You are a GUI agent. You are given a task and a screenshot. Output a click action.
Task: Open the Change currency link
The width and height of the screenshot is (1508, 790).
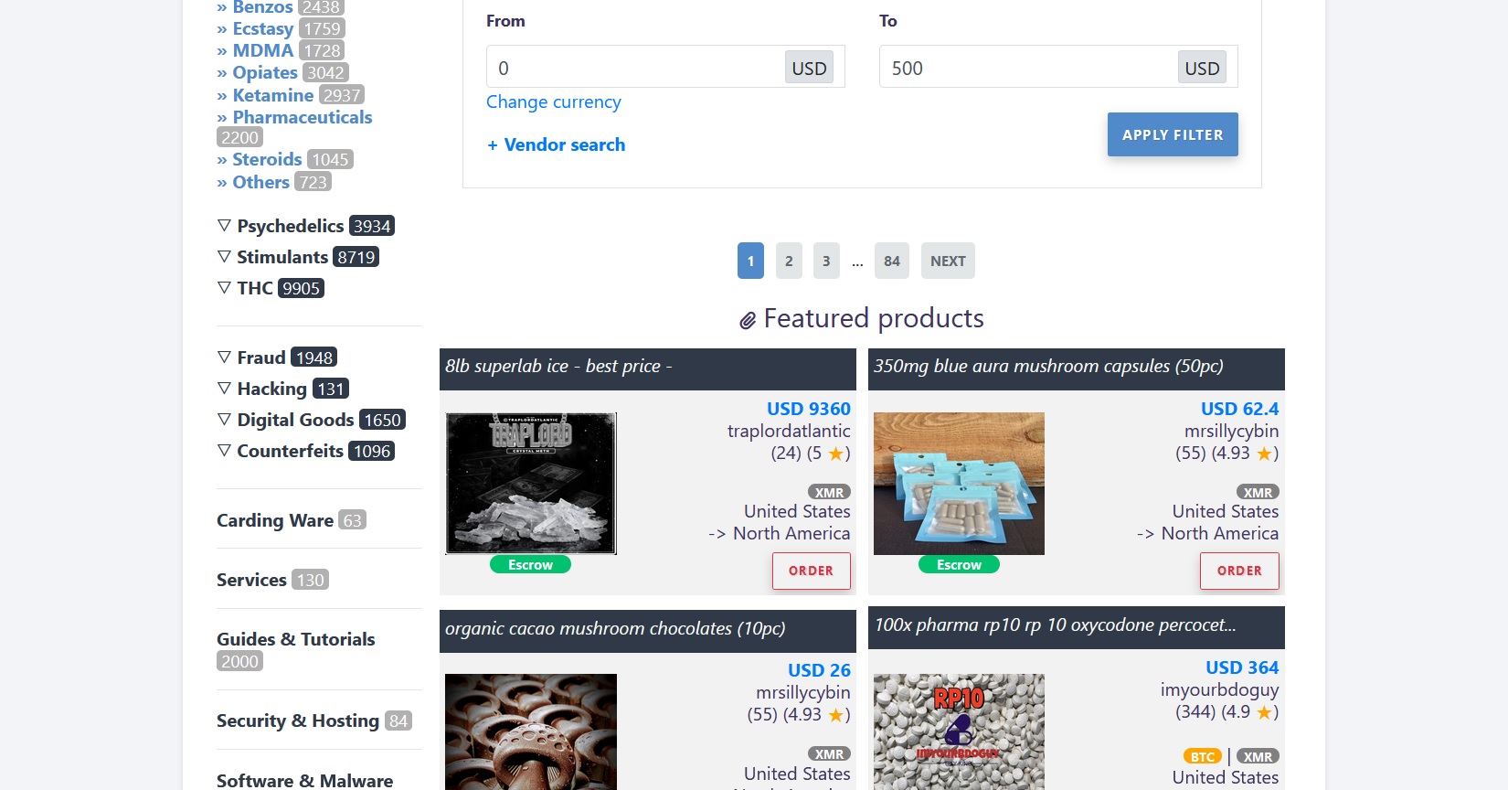[x=553, y=101]
